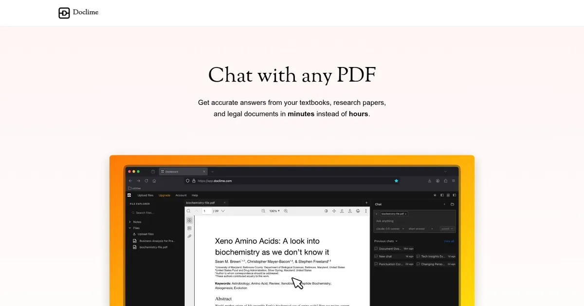The height and width of the screenshot is (306, 584).
Task: Remove biochemistry-file.pdf chip from chat
Action: click(406, 214)
